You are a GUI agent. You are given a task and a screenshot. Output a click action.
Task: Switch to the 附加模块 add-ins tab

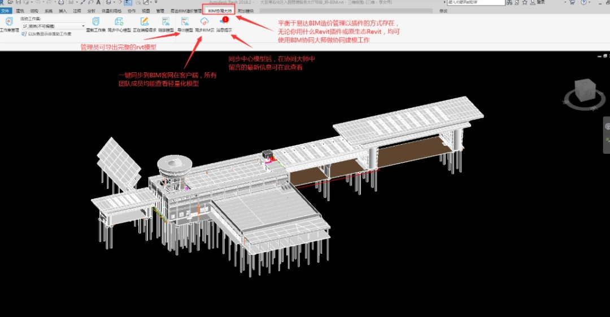tap(245, 10)
